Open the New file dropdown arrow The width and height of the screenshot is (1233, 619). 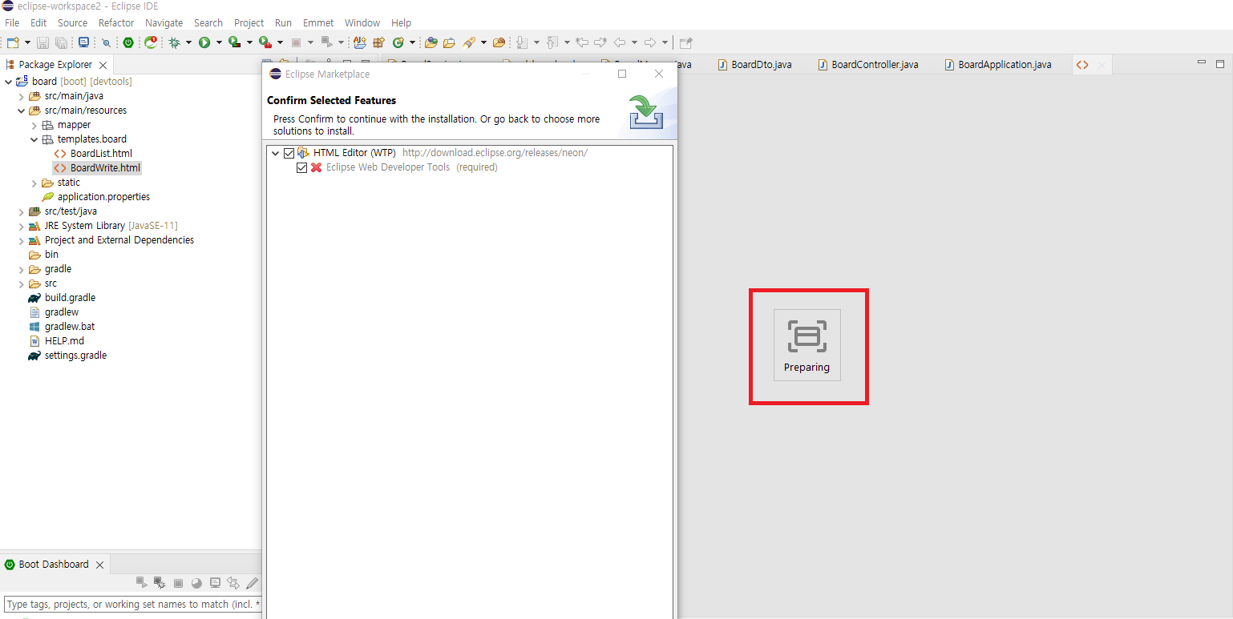point(27,42)
